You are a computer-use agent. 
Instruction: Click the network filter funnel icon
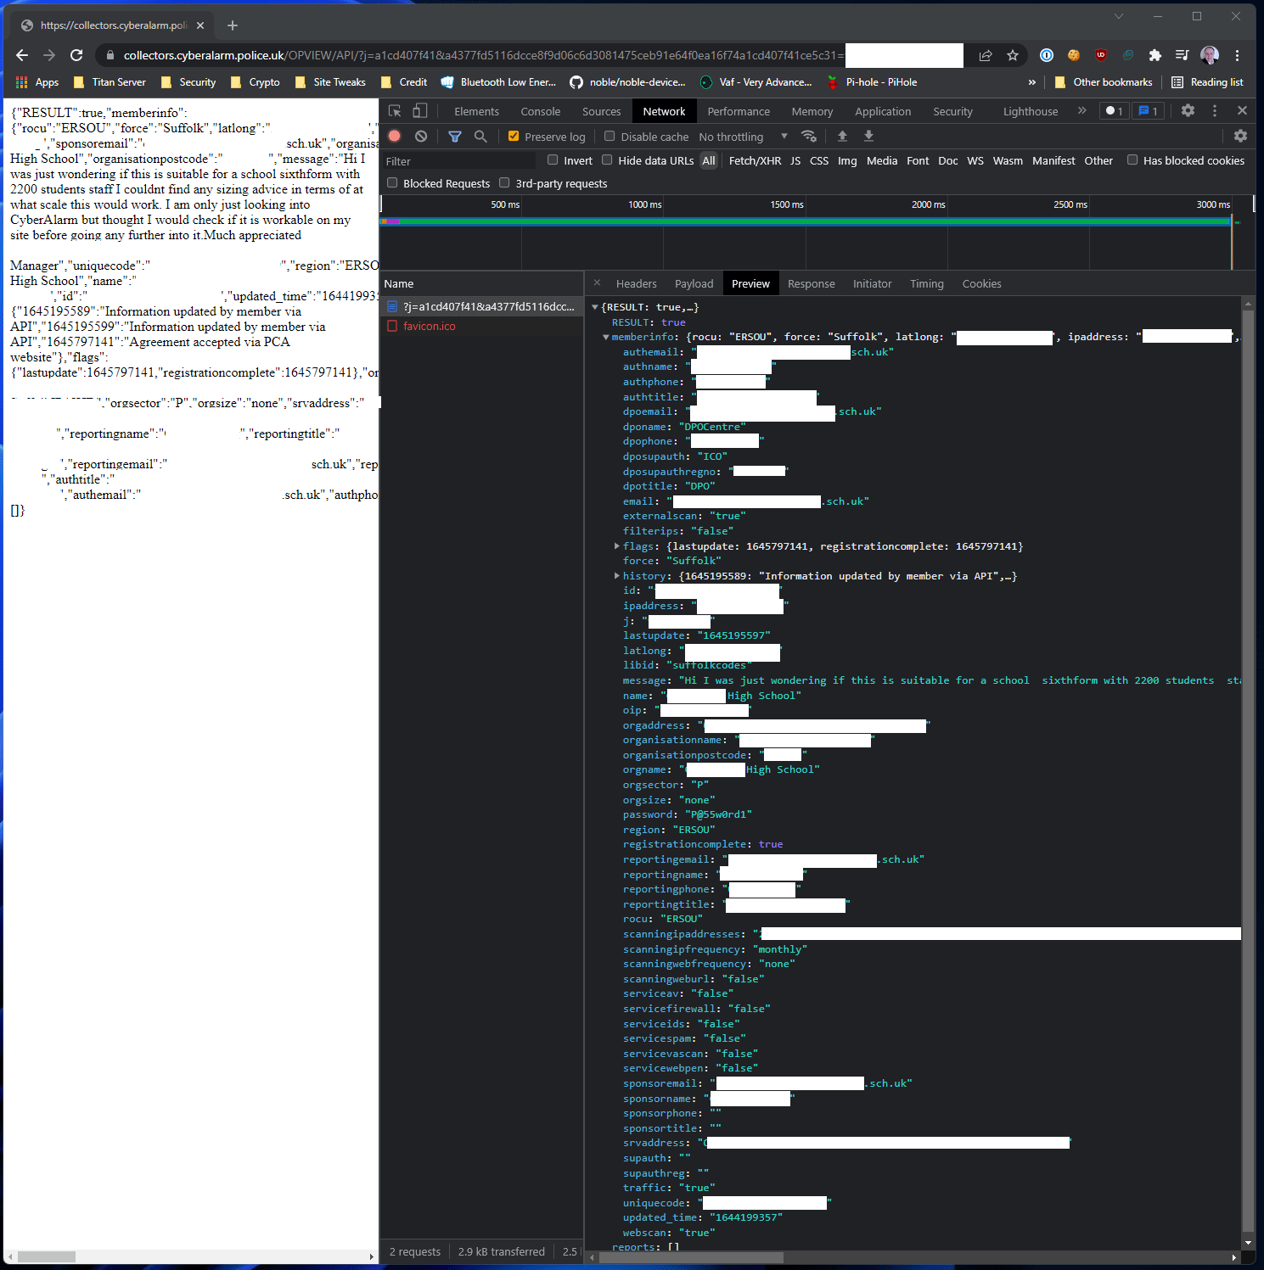click(455, 137)
